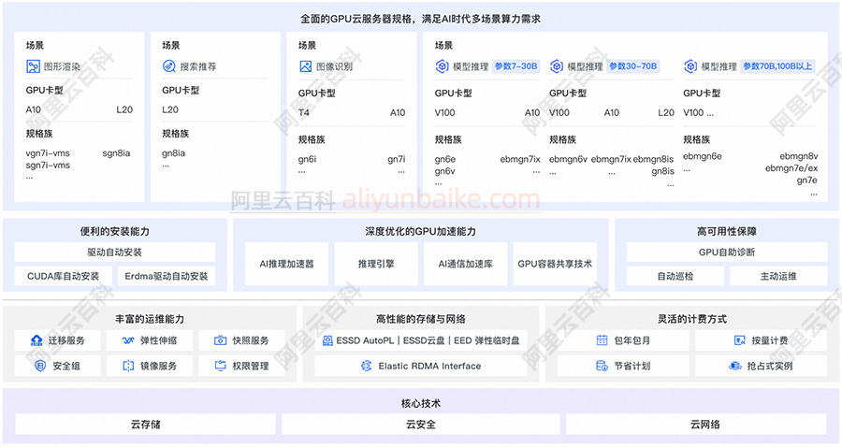Click the ebmgn6e spec family text

[x=703, y=157]
